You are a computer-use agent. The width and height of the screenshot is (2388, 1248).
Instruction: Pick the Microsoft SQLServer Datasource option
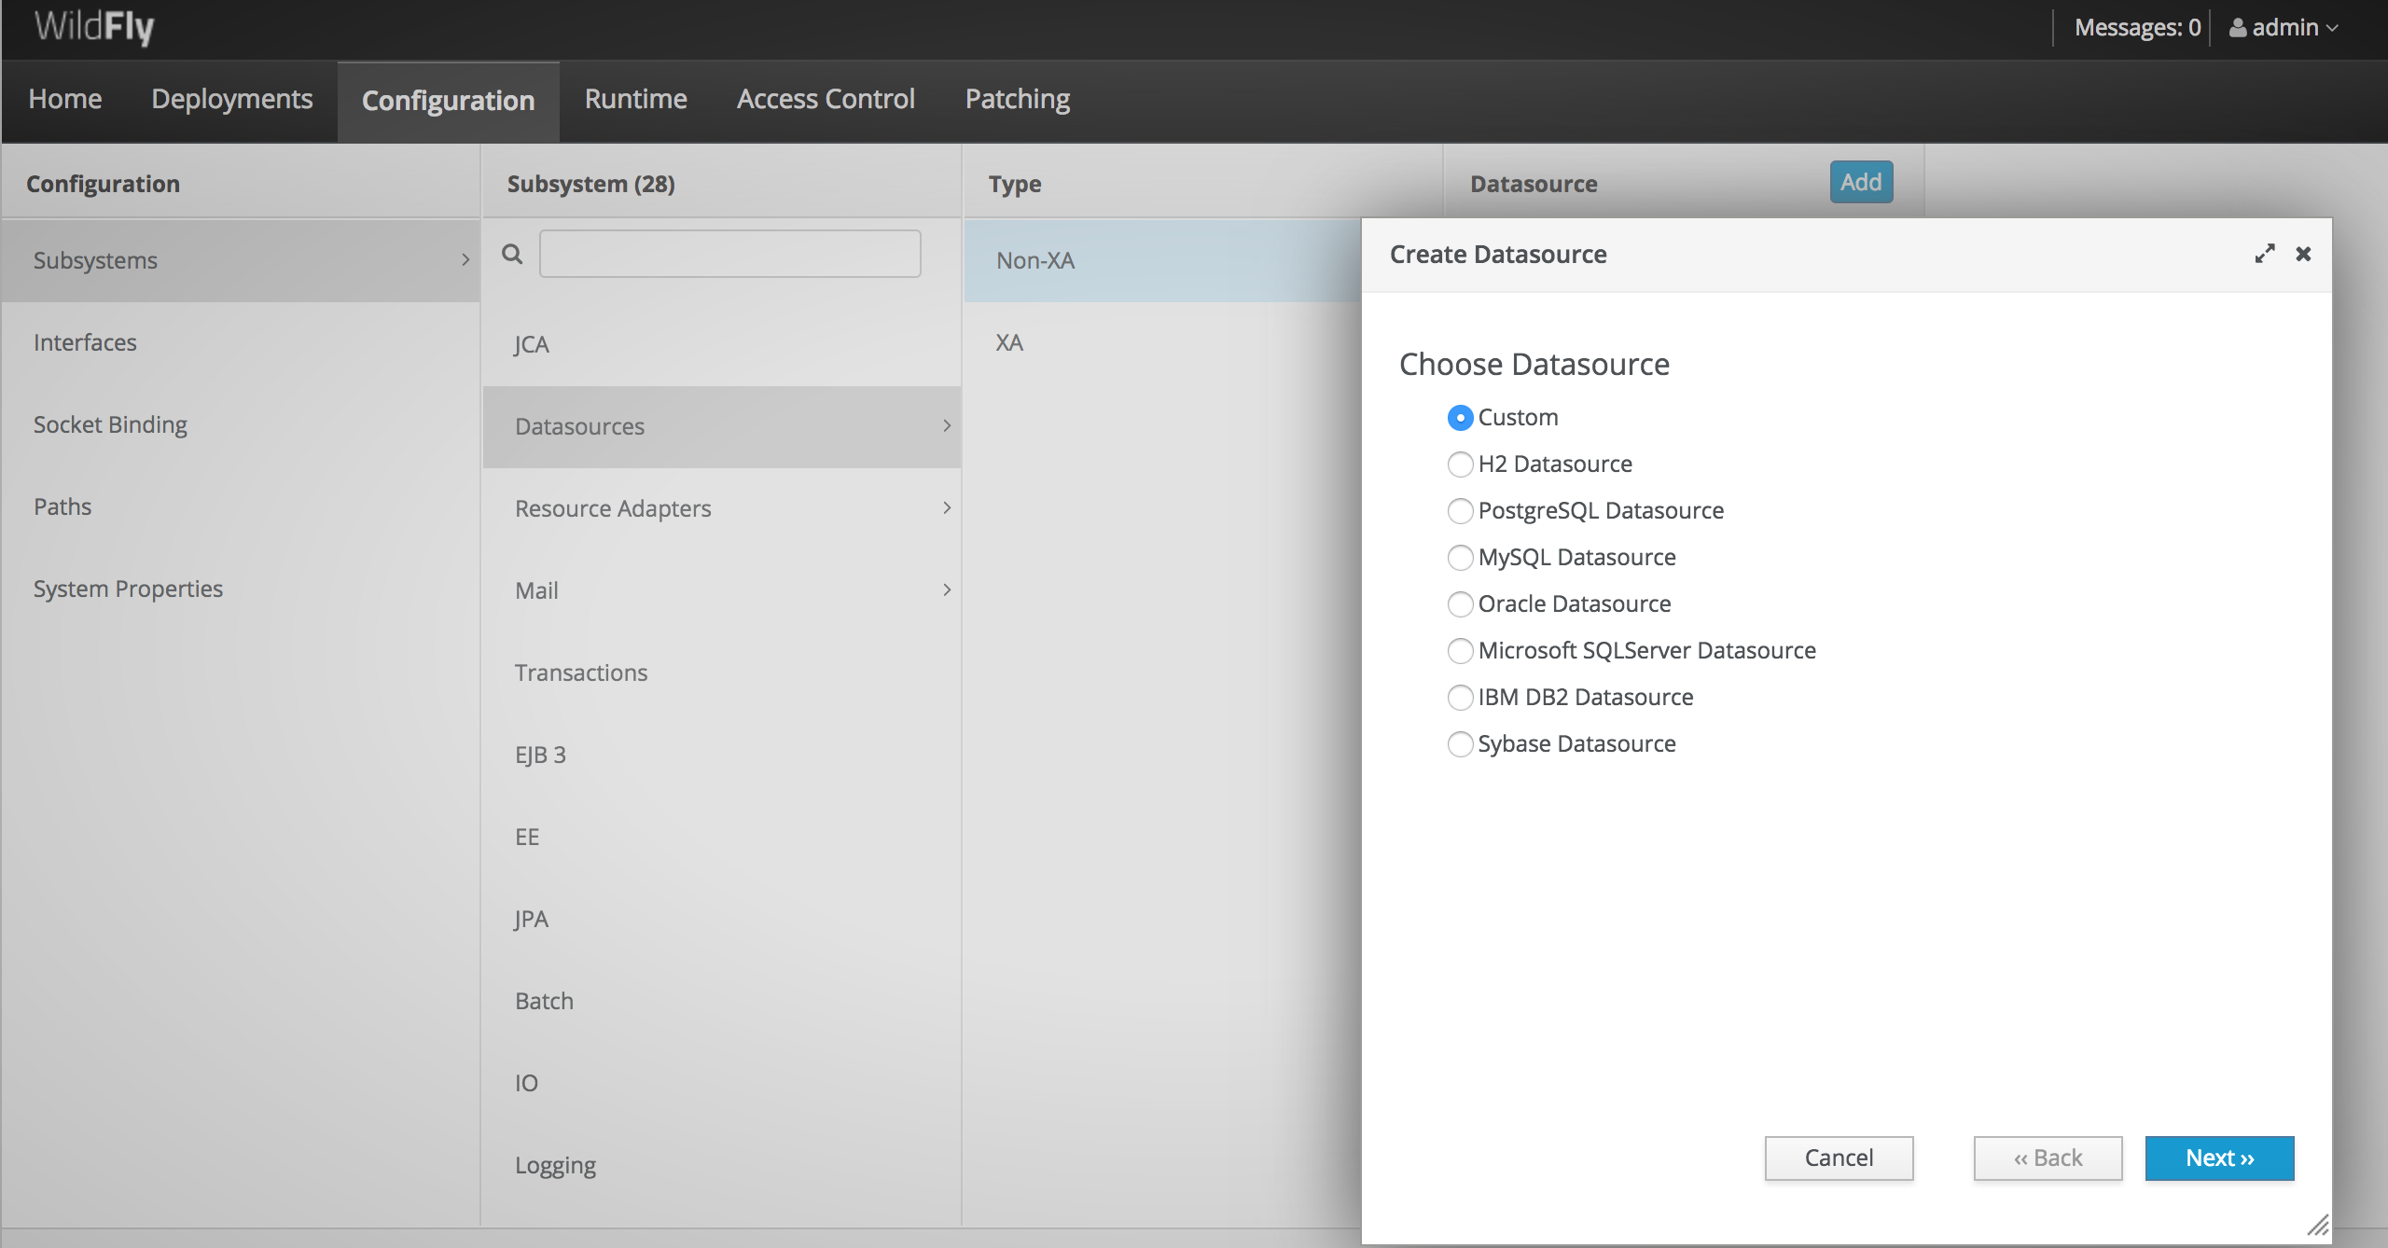click(x=1460, y=651)
